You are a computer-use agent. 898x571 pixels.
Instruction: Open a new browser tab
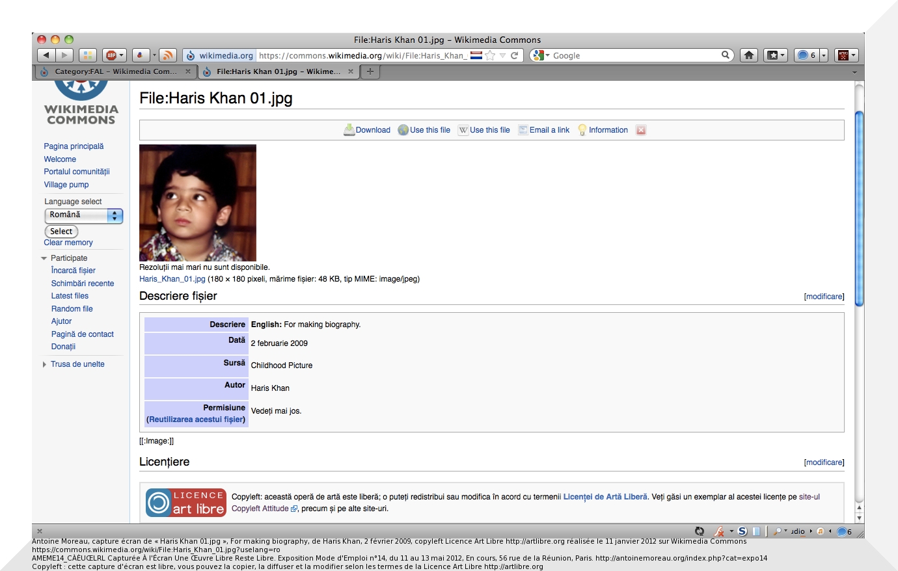tap(370, 72)
